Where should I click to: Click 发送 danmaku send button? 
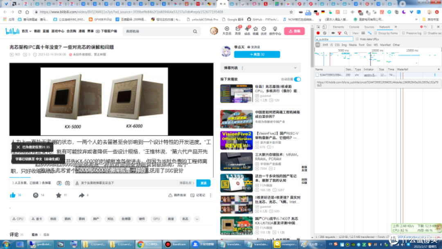coord(203,183)
